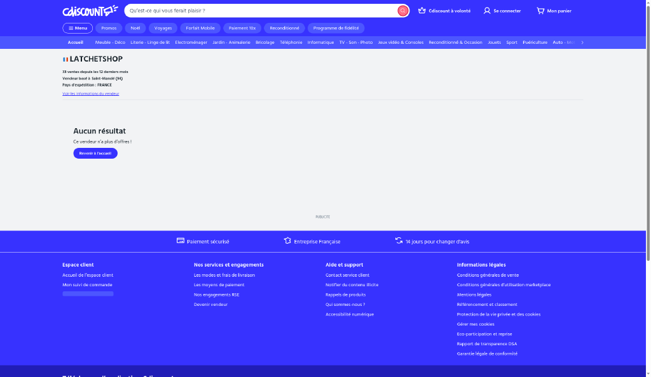Click the 14 jours return arrows icon
Viewport: 651px width, 377px height.
[399, 241]
